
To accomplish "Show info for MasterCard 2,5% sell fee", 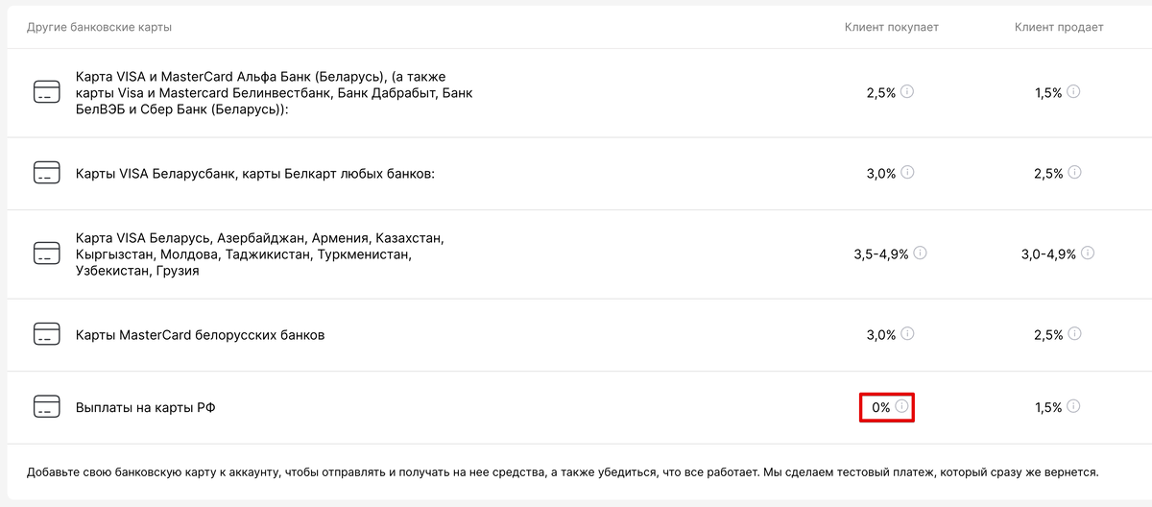I will click(1074, 334).
